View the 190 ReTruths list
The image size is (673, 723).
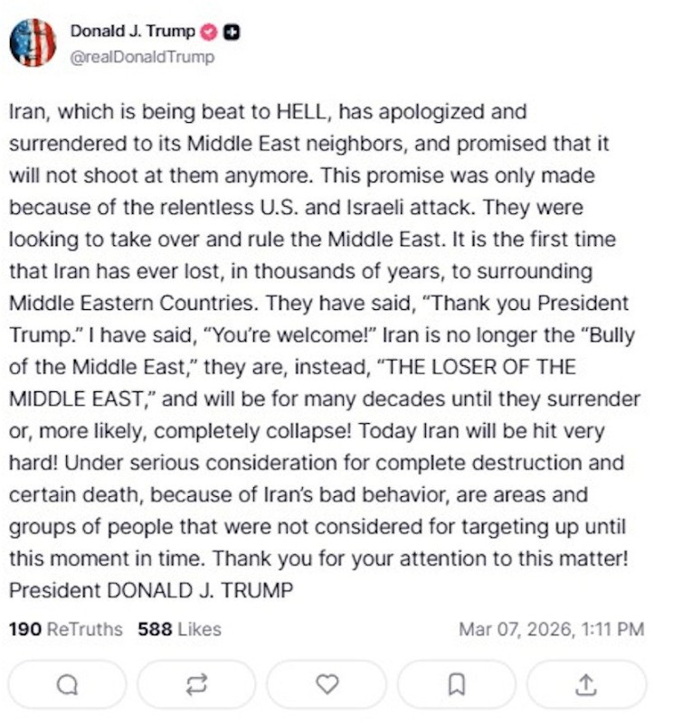[65, 629]
